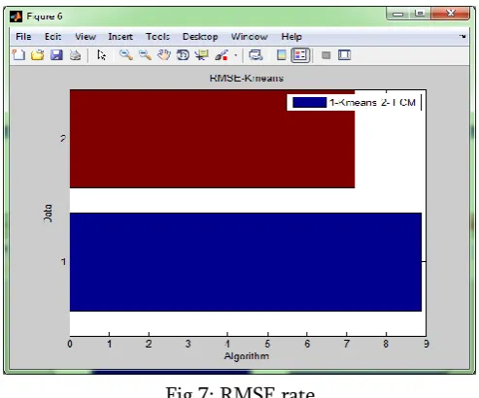Insert Colorbar using the toolbar icon
Image resolution: width=479 pixels, height=398 pixels.
point(282,55)
